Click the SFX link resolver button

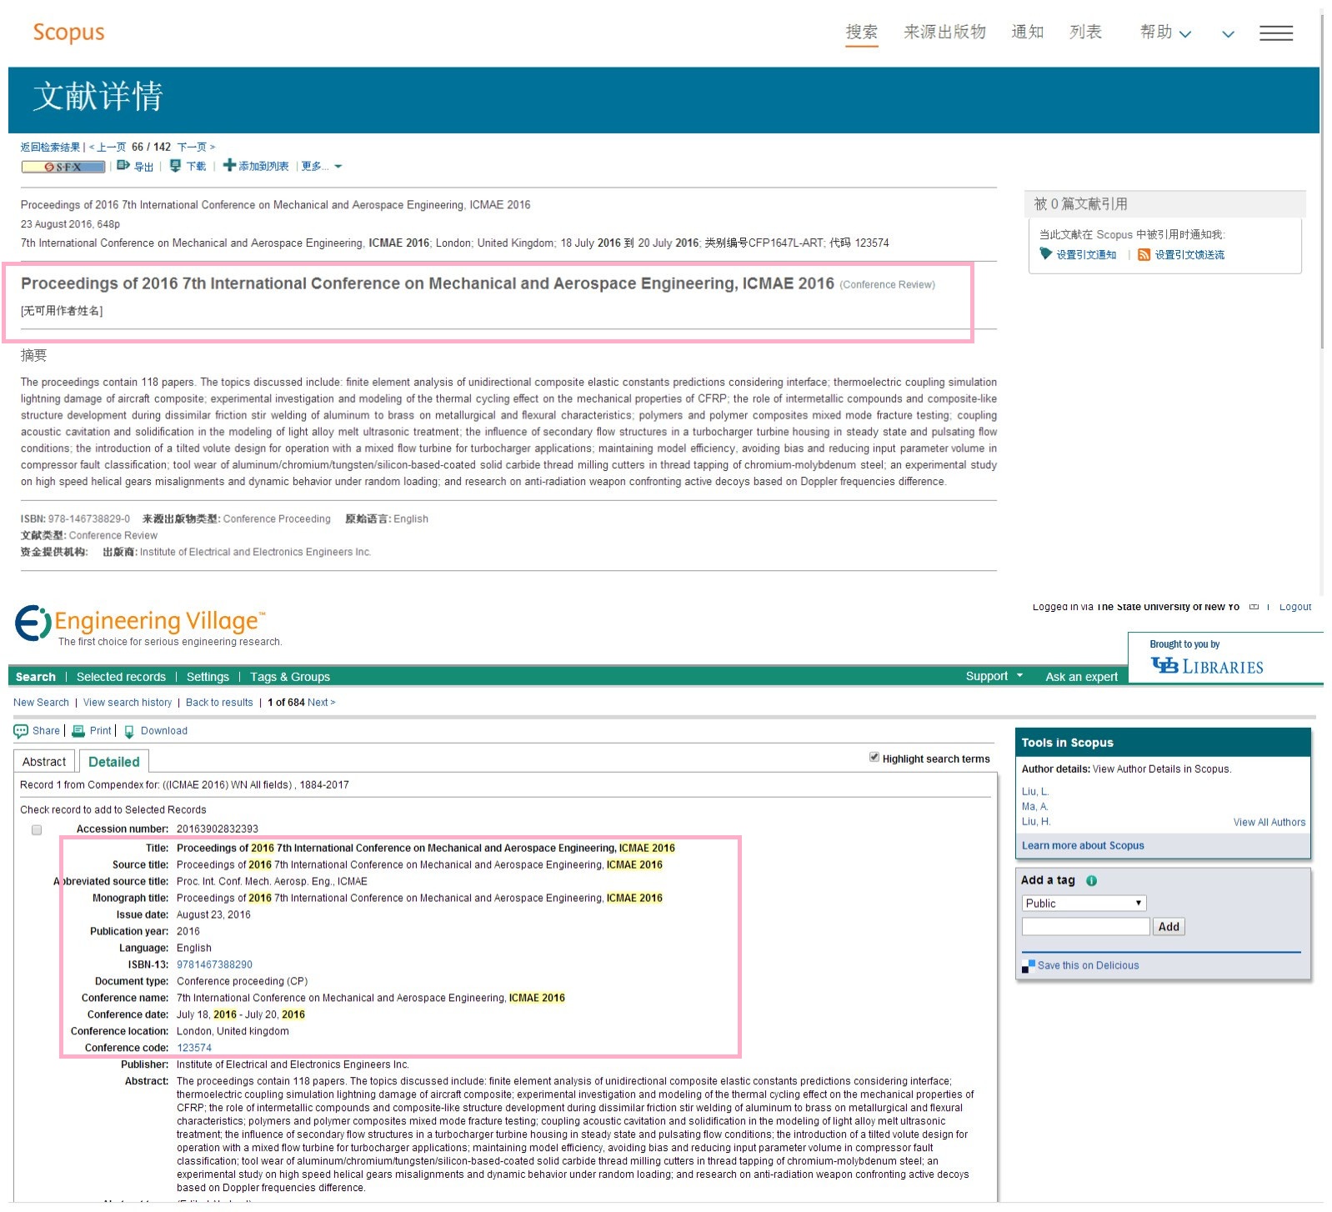pos(63,167)
